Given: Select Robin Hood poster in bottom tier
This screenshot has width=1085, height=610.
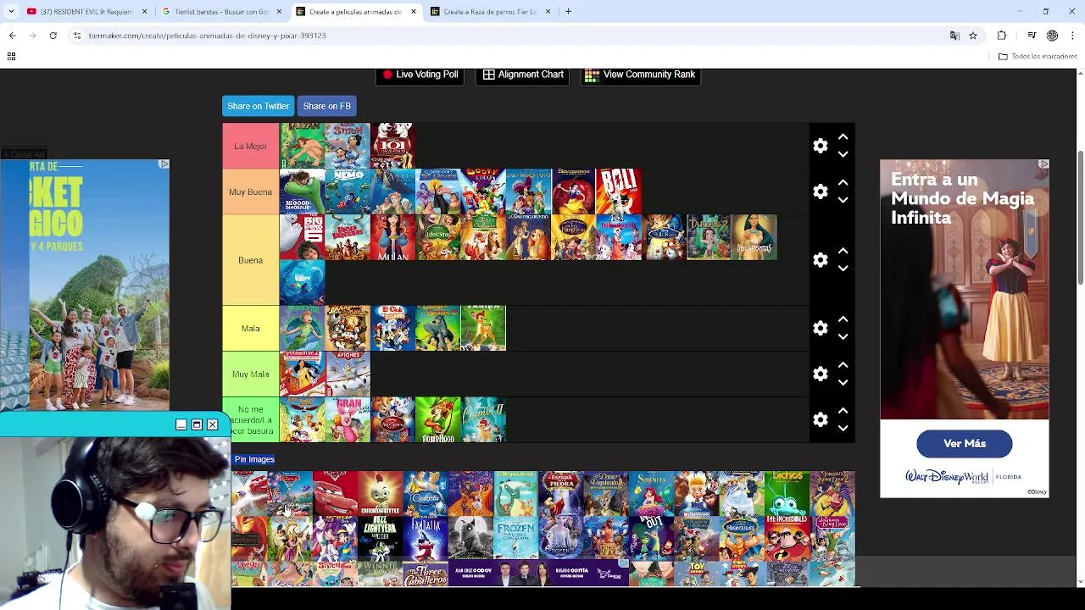Looking at the screenshot, I should tap(438, 419).
